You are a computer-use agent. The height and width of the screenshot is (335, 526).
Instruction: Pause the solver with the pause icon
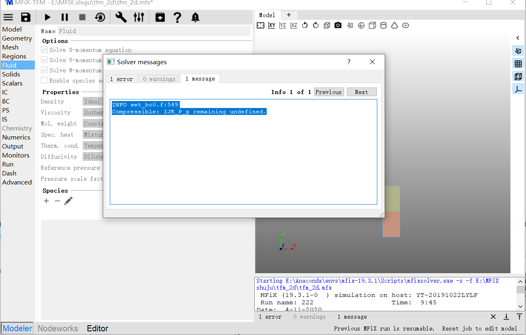65,17
